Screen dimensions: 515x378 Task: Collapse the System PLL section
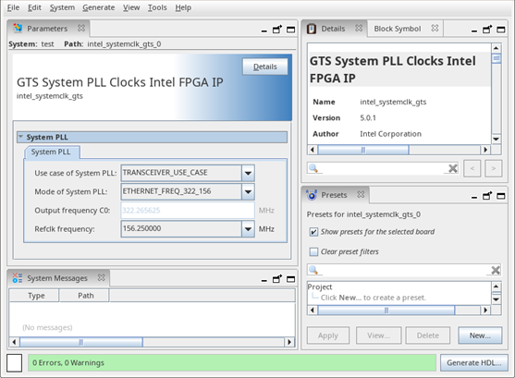tap(20, 137)
